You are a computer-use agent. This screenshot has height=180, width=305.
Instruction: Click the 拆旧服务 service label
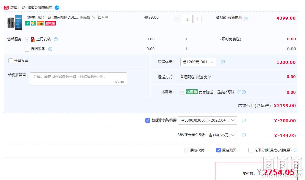tap(38, 49)
